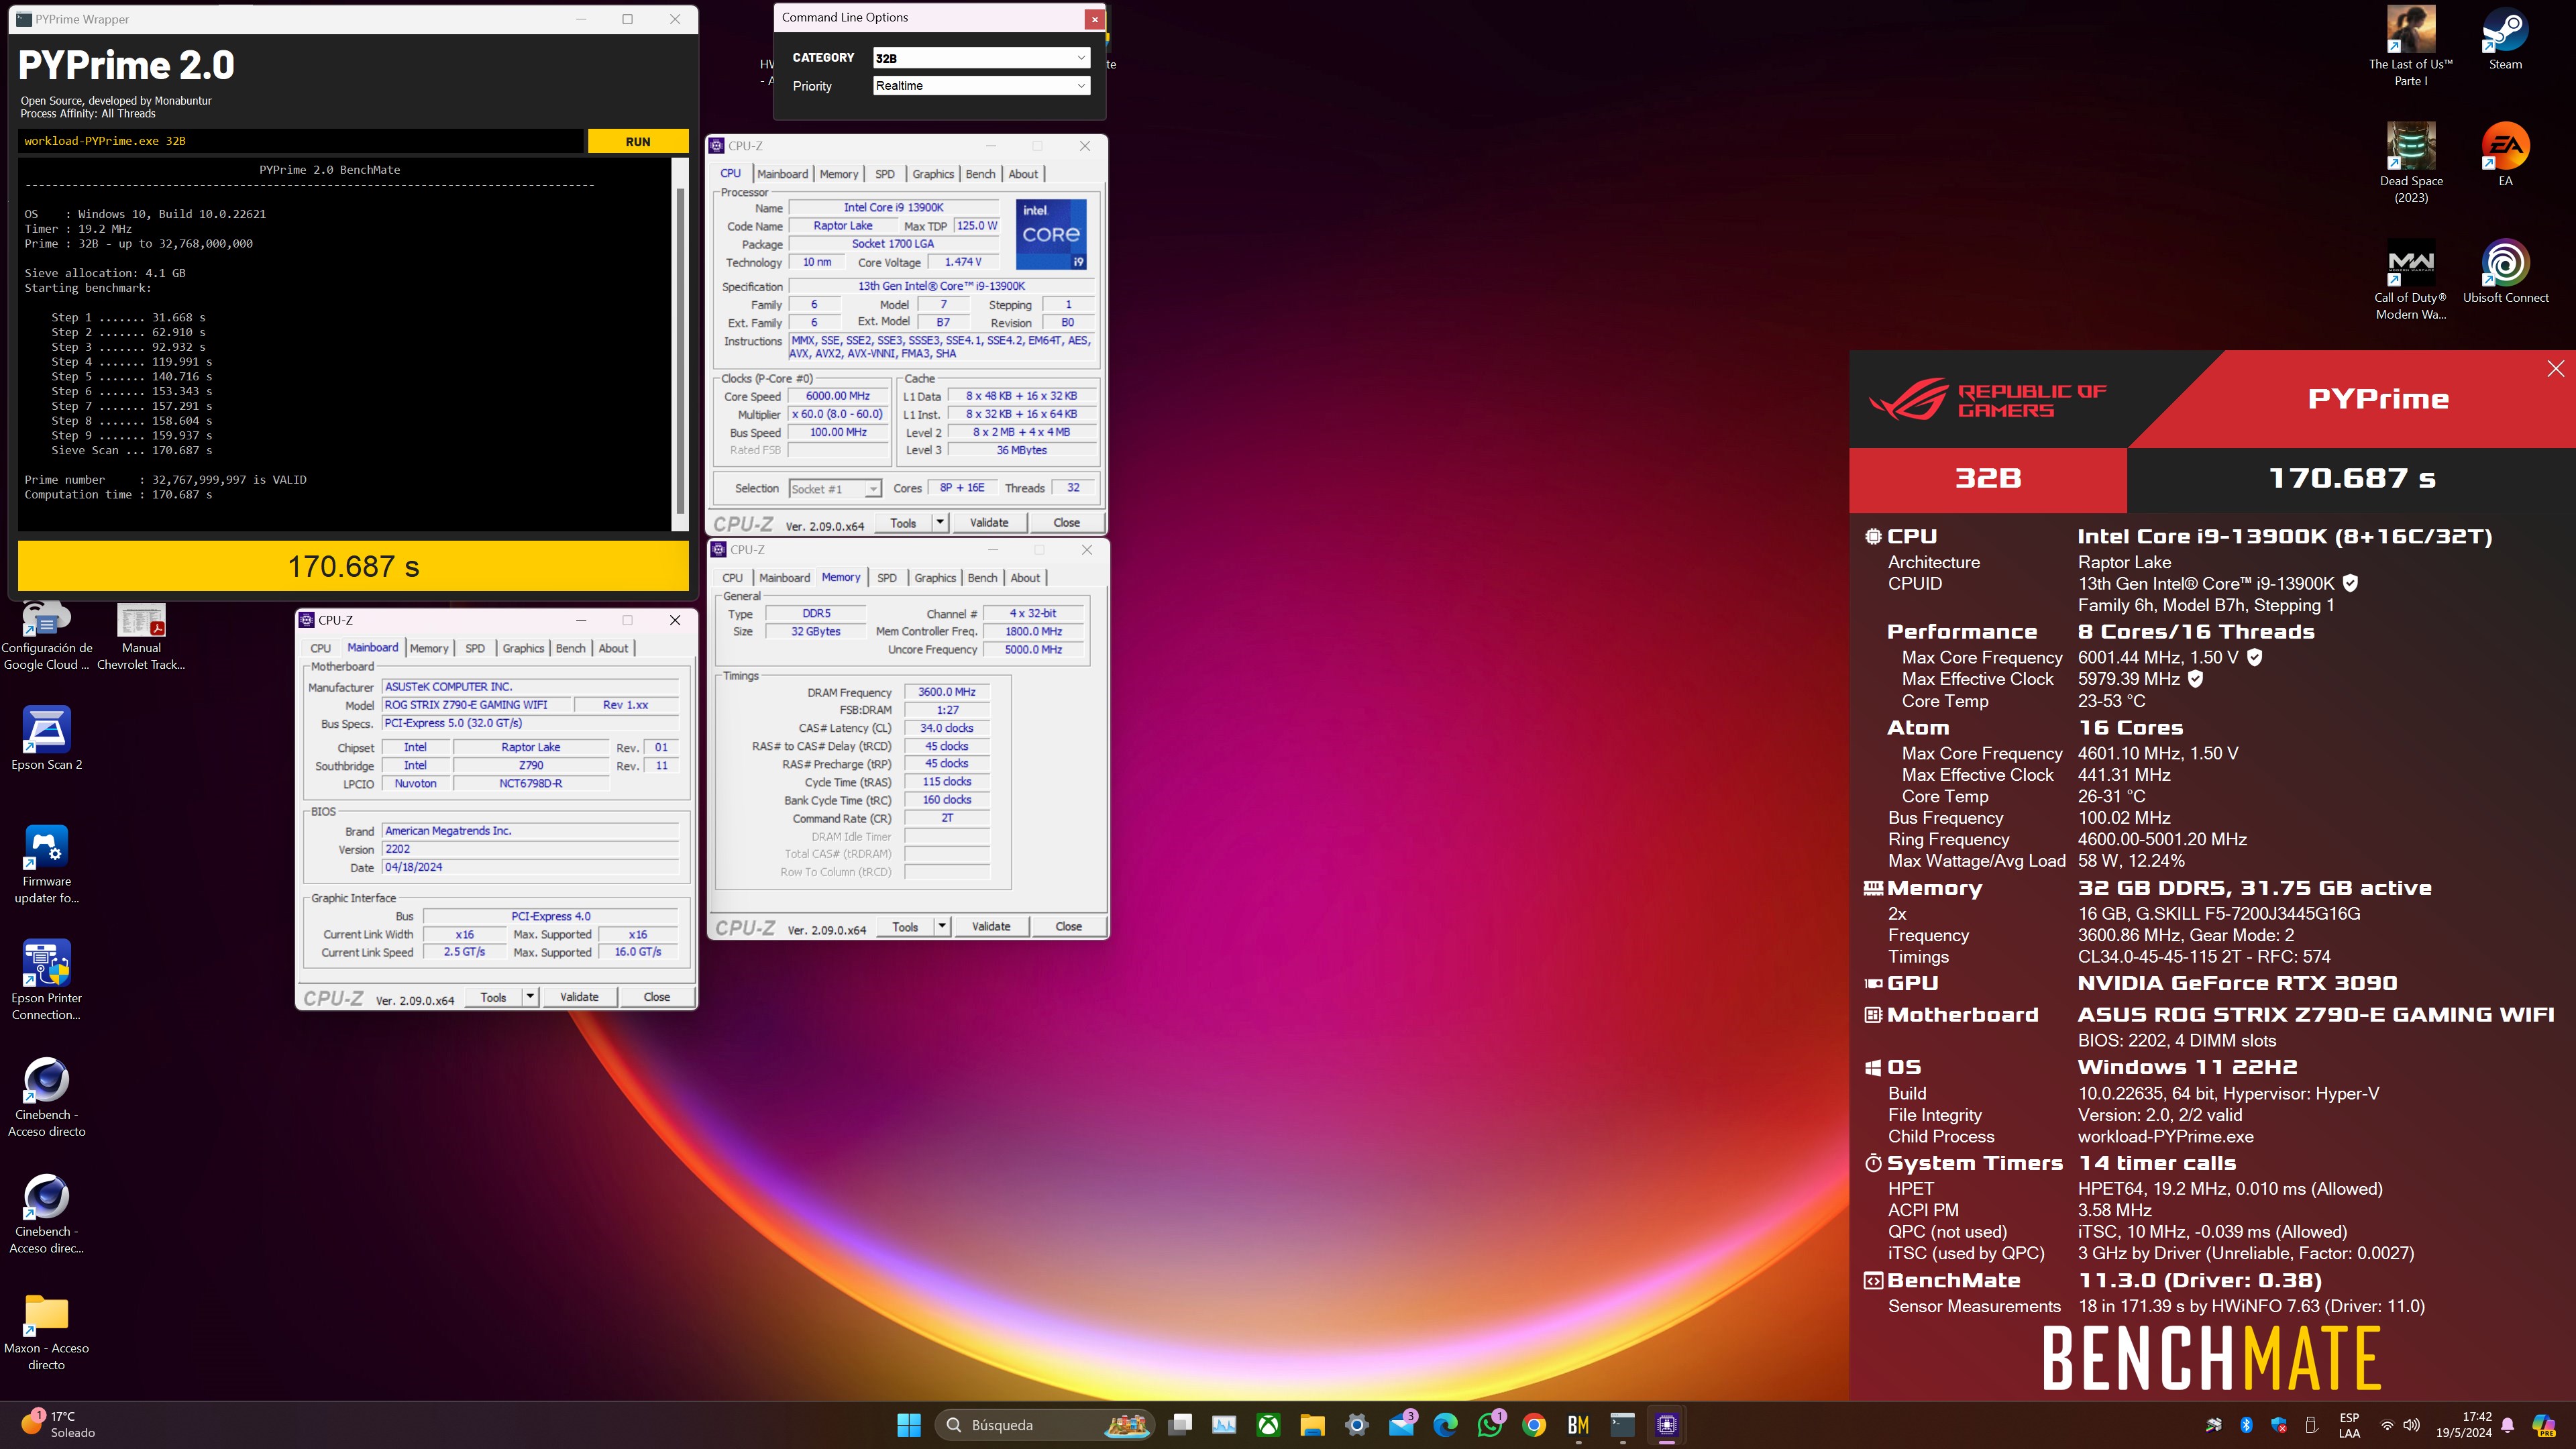Click Validate in CPU-Z Mainboard window

(x=579, y=997)
